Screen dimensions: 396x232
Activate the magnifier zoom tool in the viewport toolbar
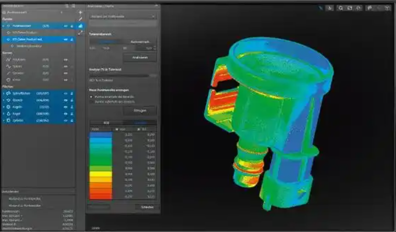(x=341, y=8)
